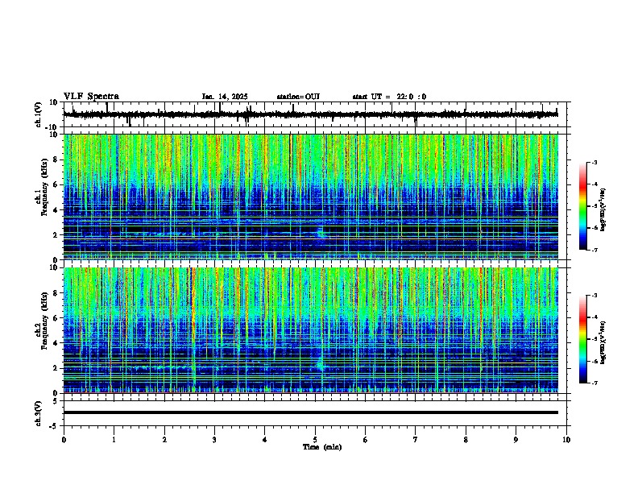
Task: Click the "-7" label on ch.1 color bar
Action: point(594,250)
